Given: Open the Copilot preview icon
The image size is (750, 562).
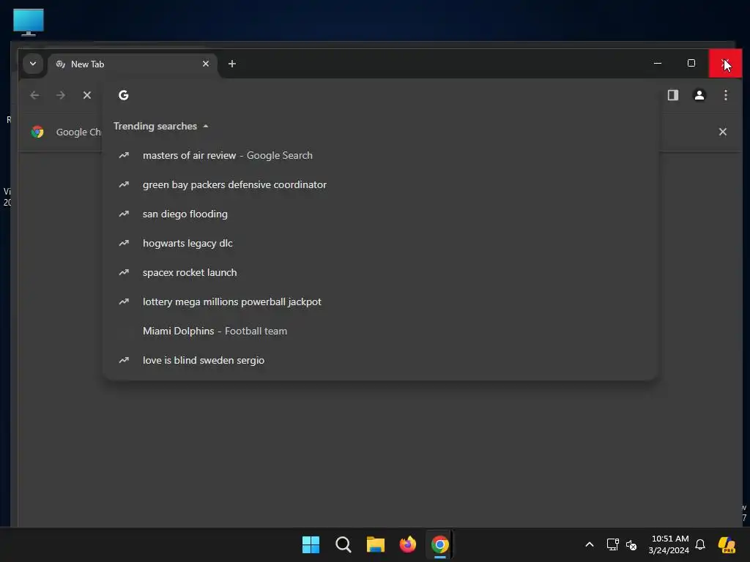Looking at the screenshot, I should 727,544.
